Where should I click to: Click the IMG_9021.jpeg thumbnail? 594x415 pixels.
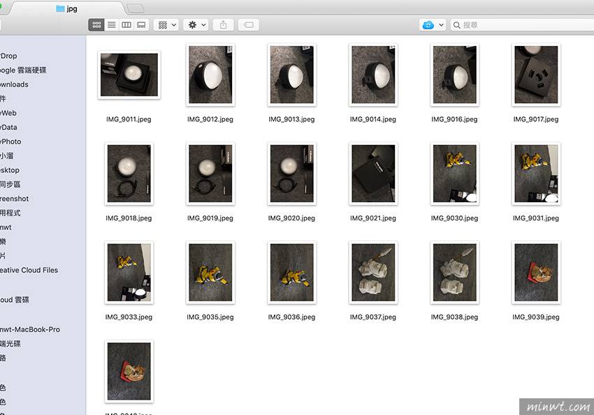(373, 174)
